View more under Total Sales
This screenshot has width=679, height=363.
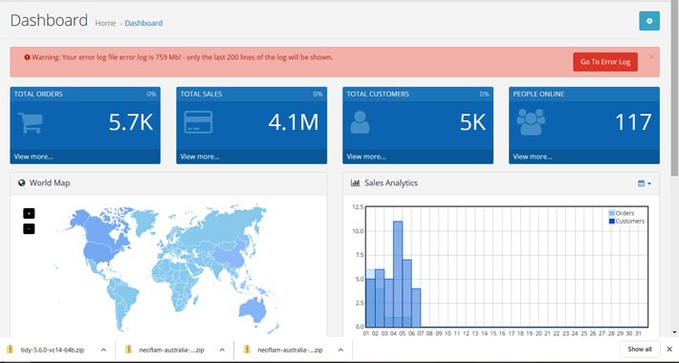(x=200, y=157)
